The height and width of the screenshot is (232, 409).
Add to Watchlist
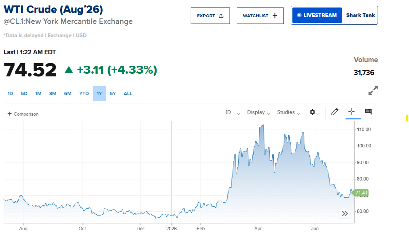click(x=260, y=16)
